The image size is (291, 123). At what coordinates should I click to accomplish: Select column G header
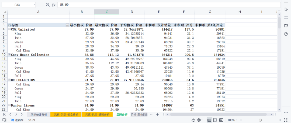pos(210,12)
